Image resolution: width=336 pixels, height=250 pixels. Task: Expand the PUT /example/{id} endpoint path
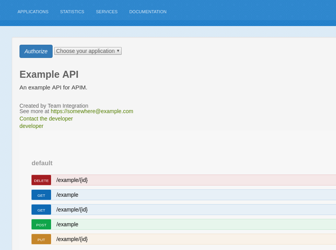72,239
